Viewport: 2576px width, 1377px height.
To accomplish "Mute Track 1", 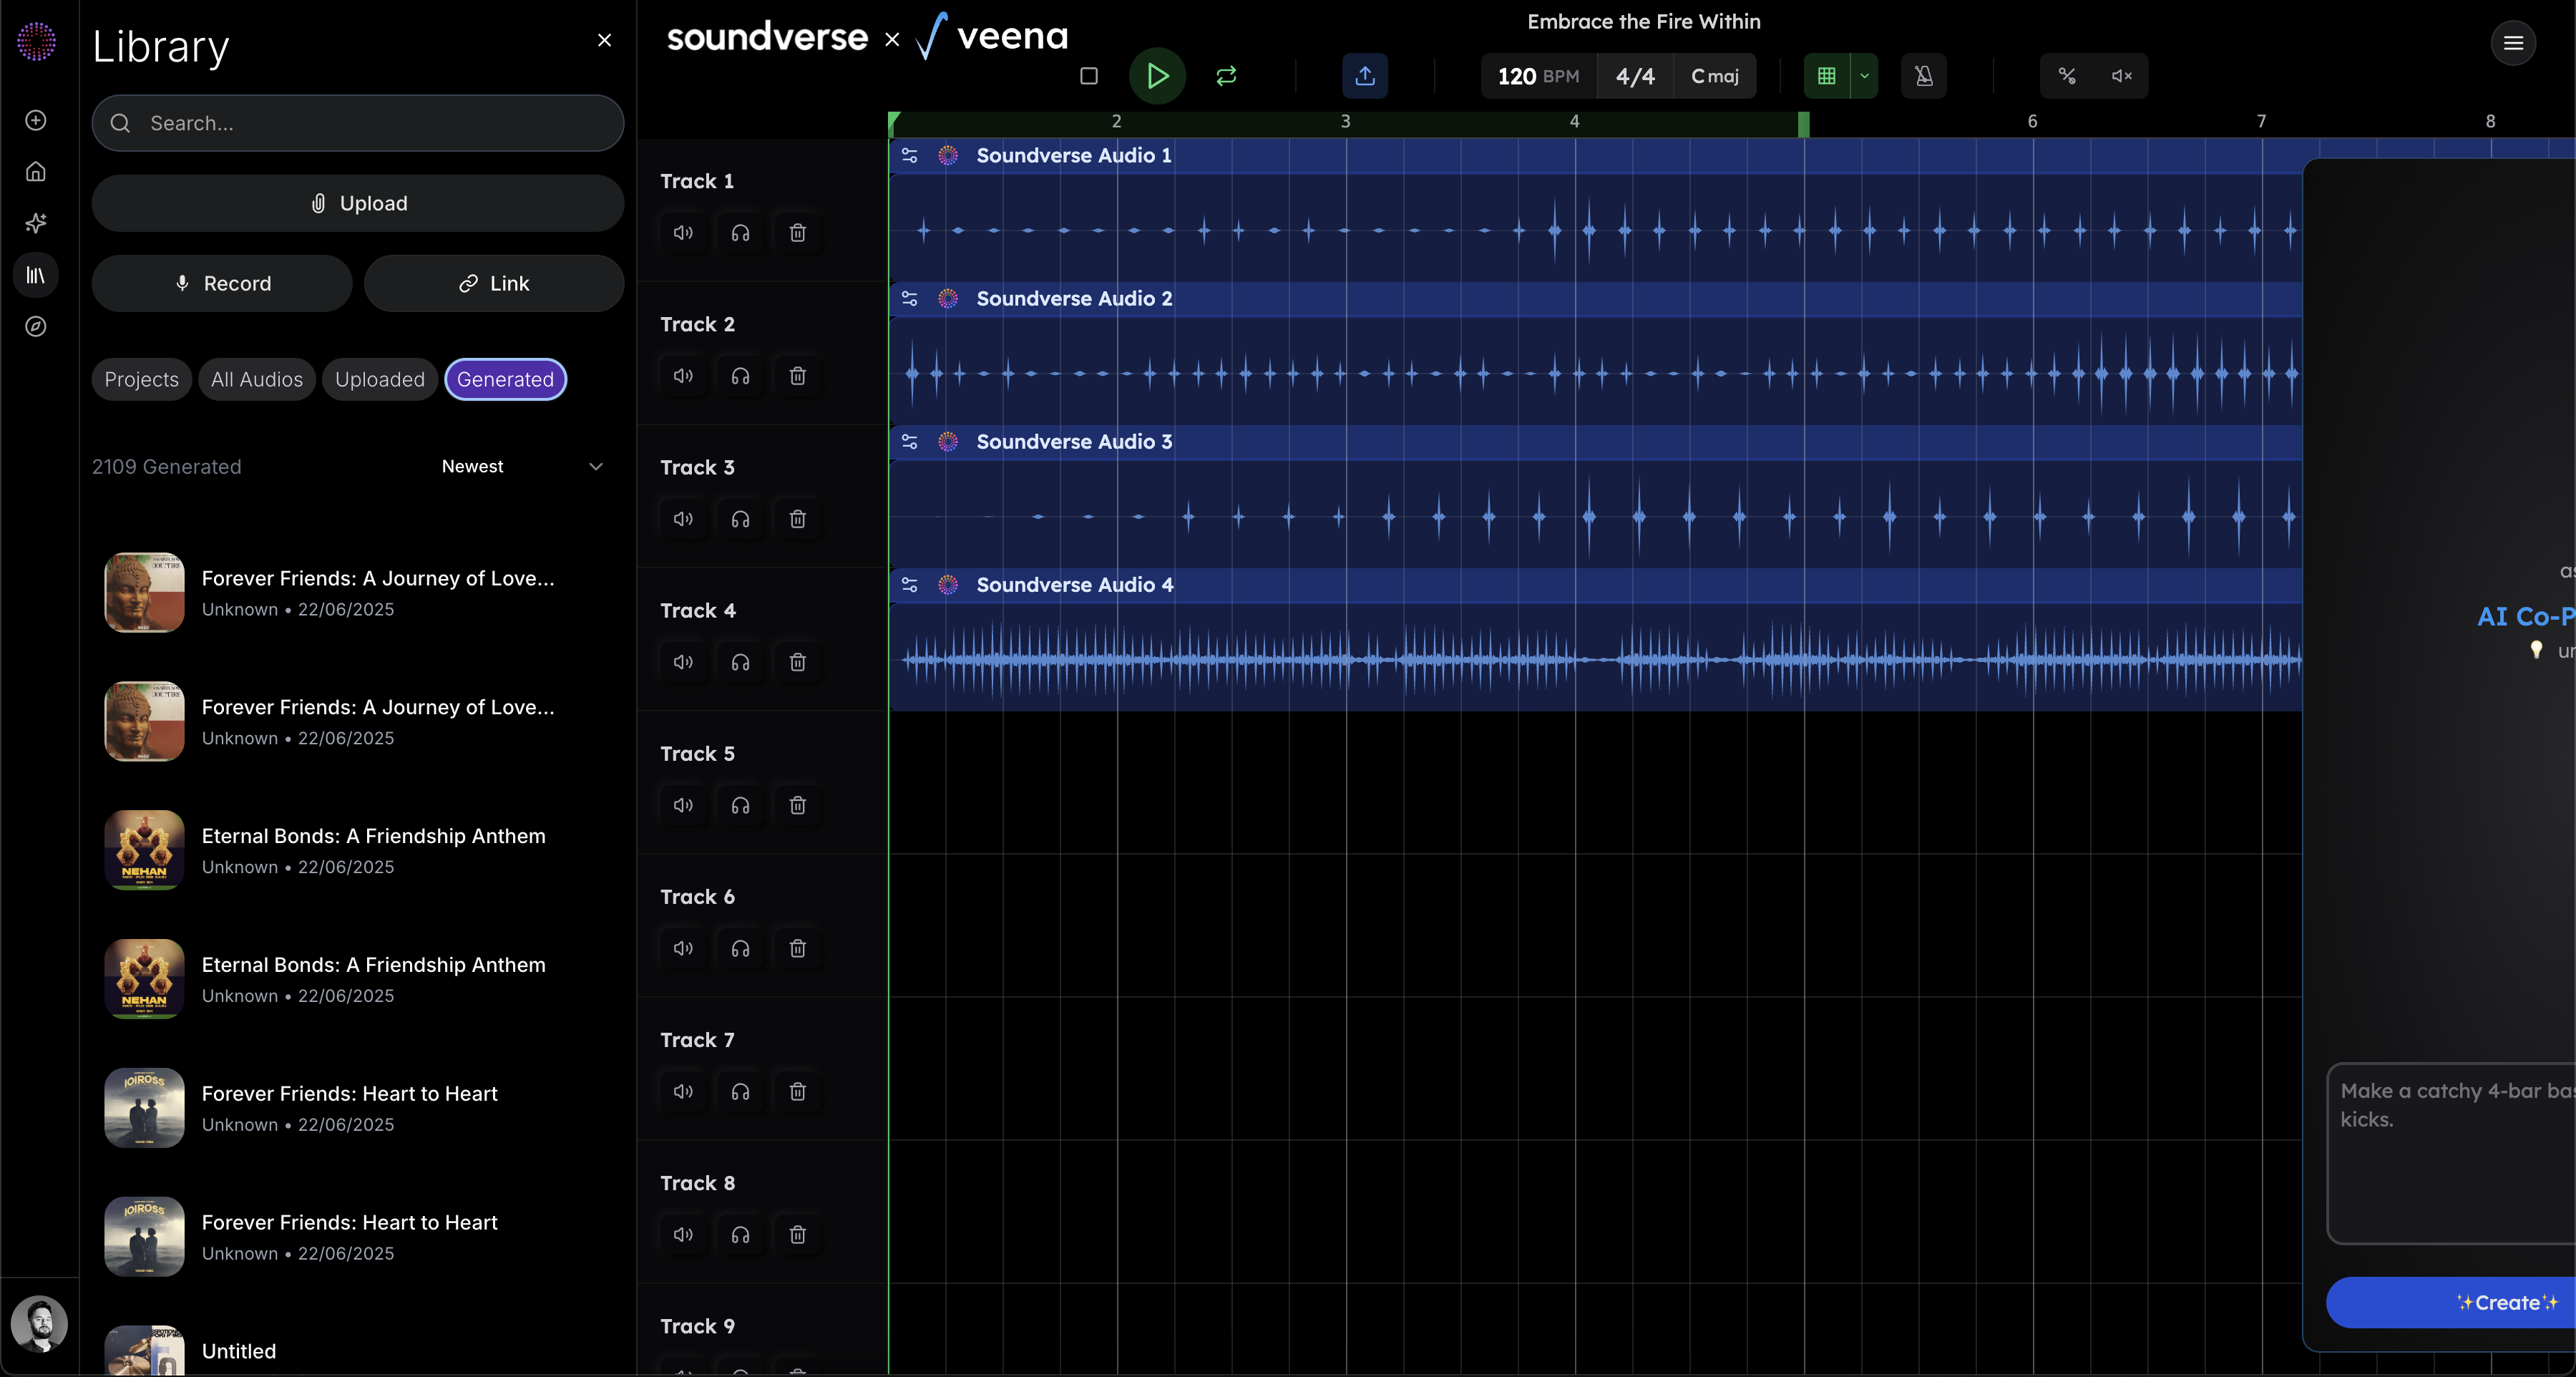I will pyautogui.click(x=684, y=233).
